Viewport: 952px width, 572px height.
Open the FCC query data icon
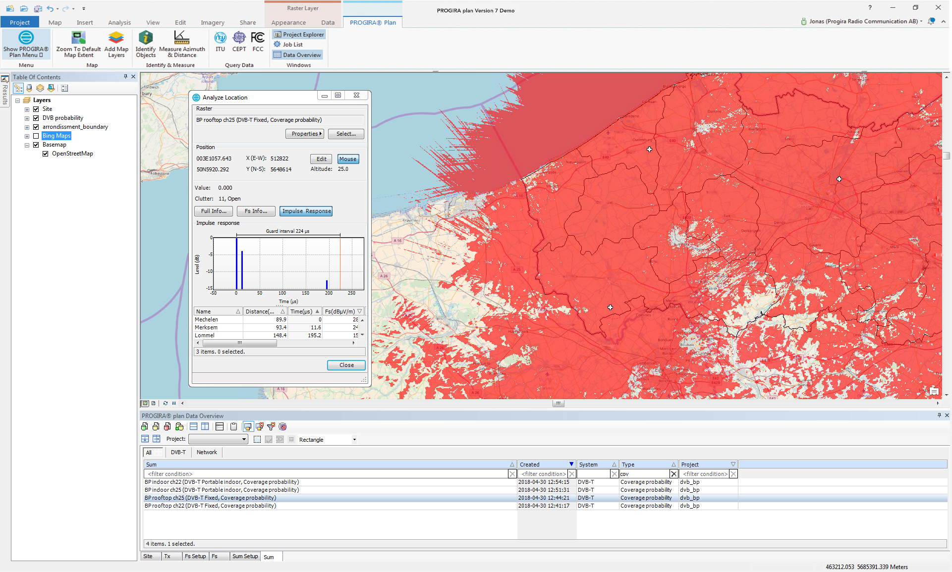tap(258, 38)
